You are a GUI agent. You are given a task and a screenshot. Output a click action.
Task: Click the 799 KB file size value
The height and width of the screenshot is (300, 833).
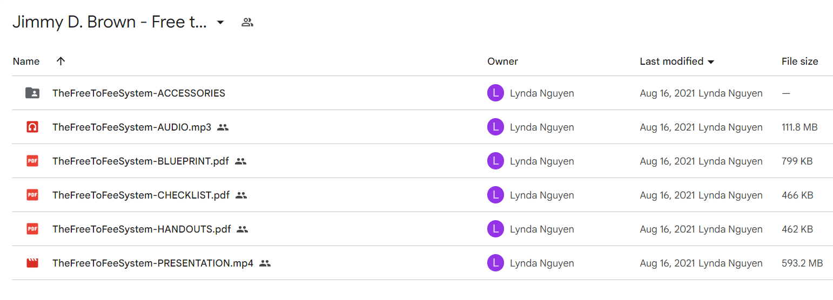[x=797, y=161]
